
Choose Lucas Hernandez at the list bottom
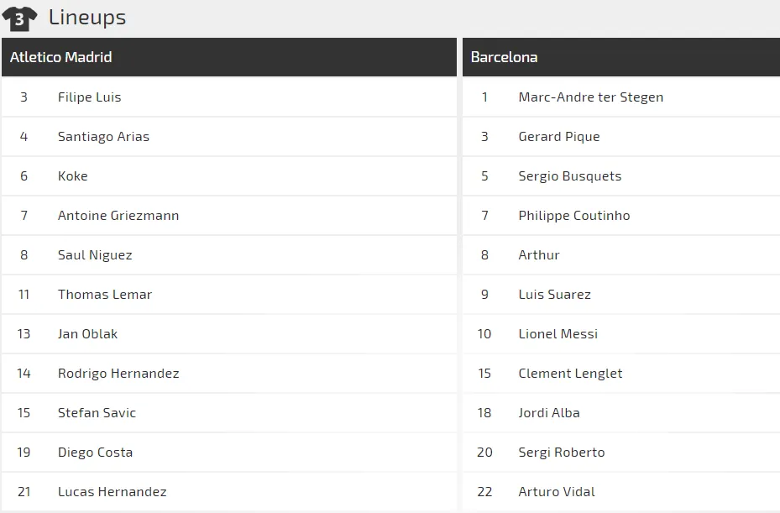pyautogui.click(x=229, y=492)
